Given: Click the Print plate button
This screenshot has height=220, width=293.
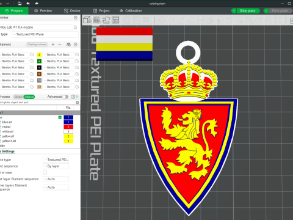Looking at the screenshot, I should pos(281,11).
